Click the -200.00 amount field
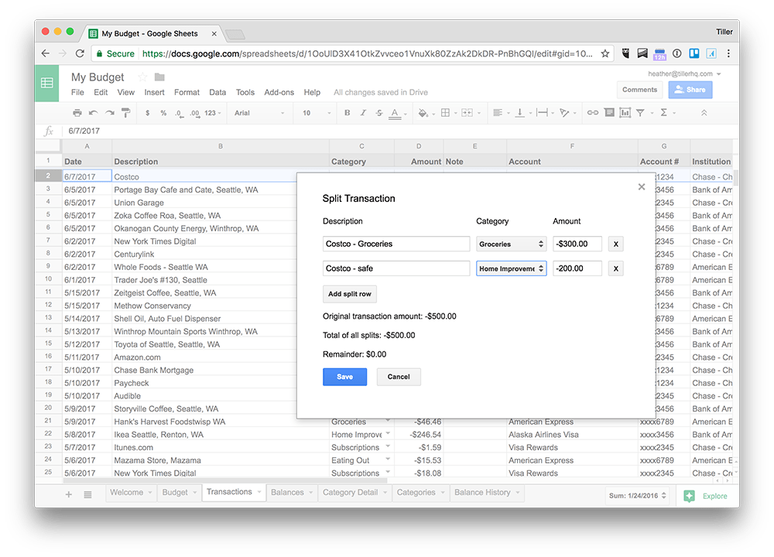 [577, 268]
